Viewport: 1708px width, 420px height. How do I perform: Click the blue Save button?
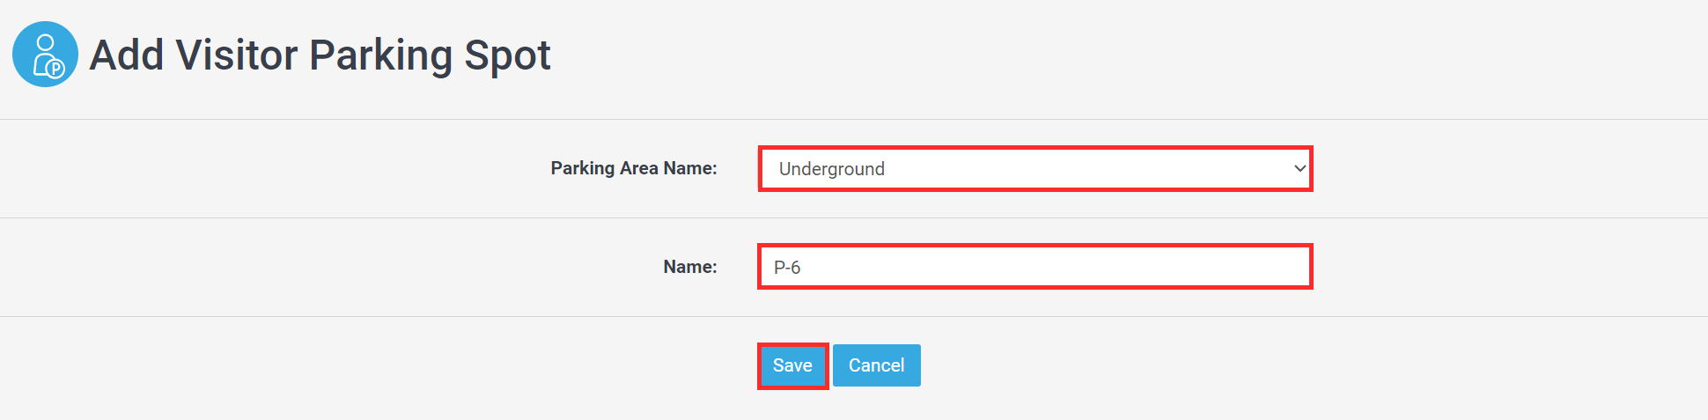click(x=792, y=365)
